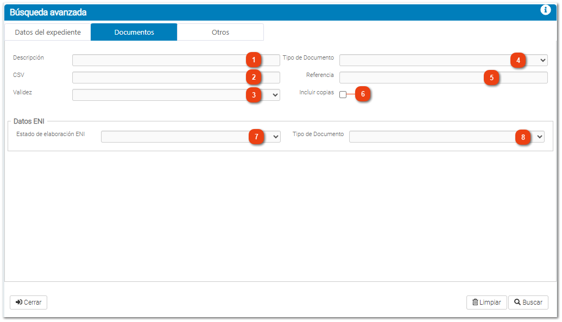This screenshot has width=562, height=322.
Task: Clear the form with Limpiar button
Action: tap(487, 302)
